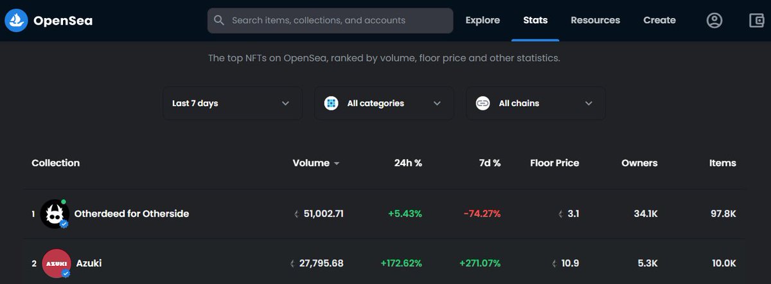Click the Floor Price column header
The image size is (771, 284).
click(554, 163)
